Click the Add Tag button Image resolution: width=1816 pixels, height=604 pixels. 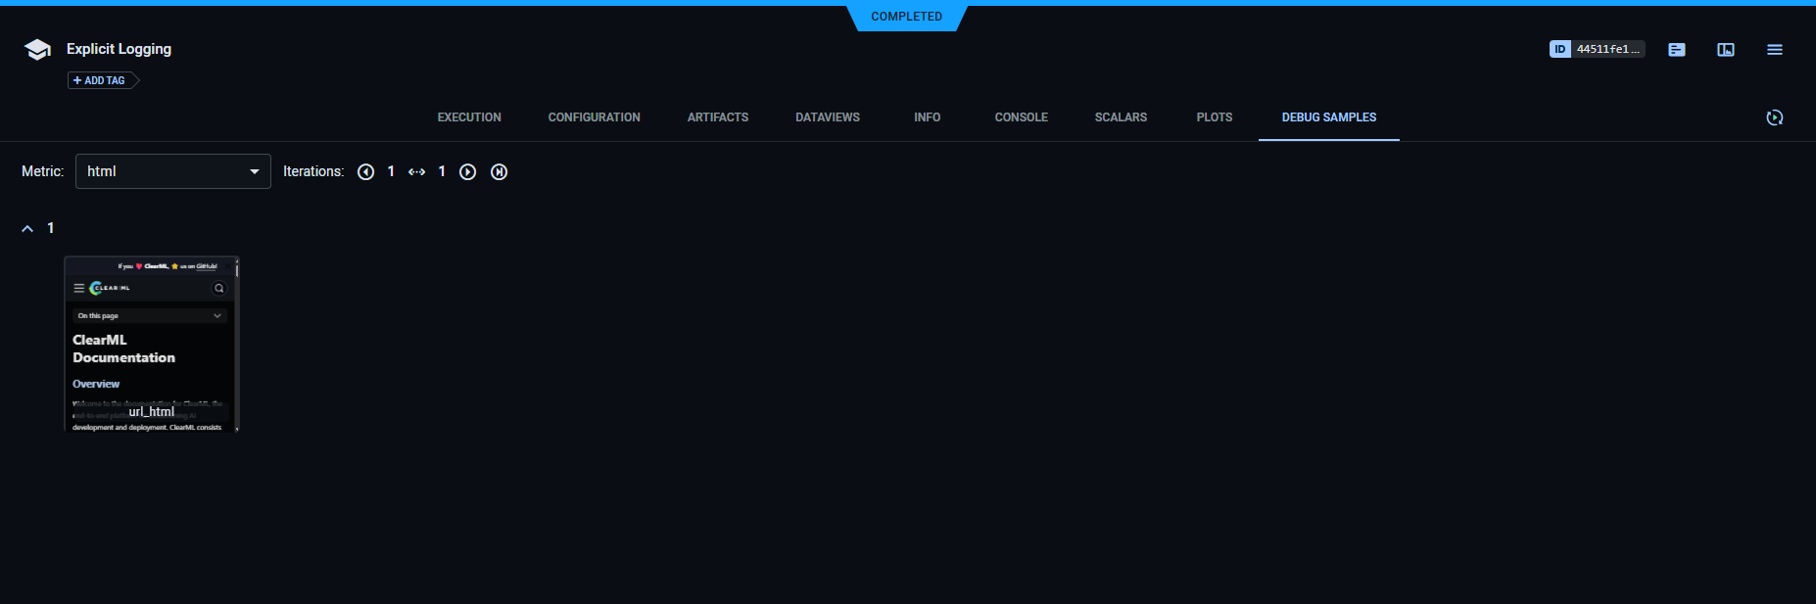(102, 80)
